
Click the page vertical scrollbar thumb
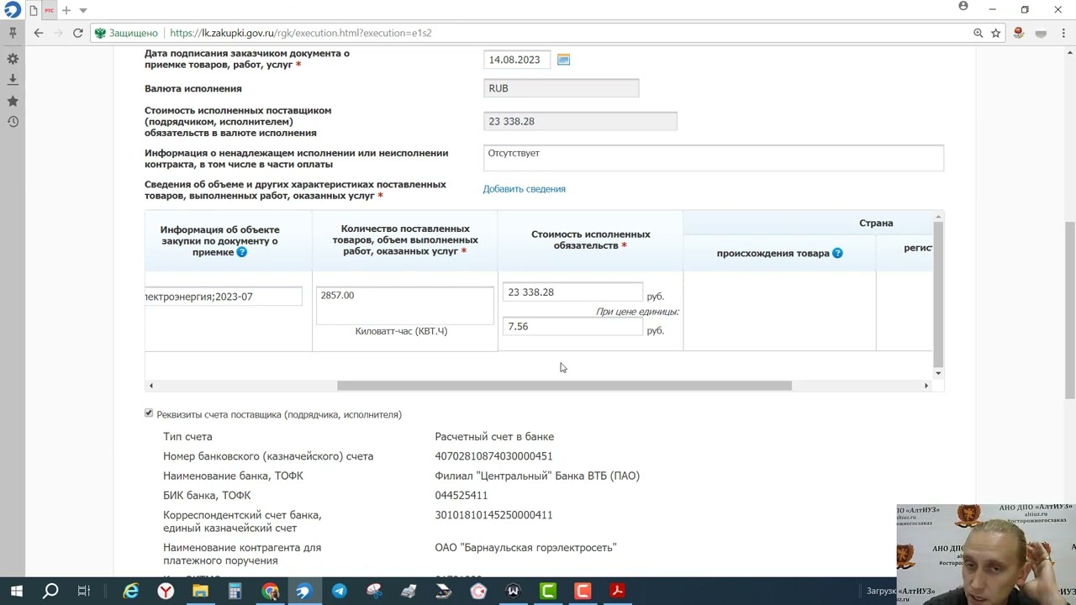[1069, 310]
